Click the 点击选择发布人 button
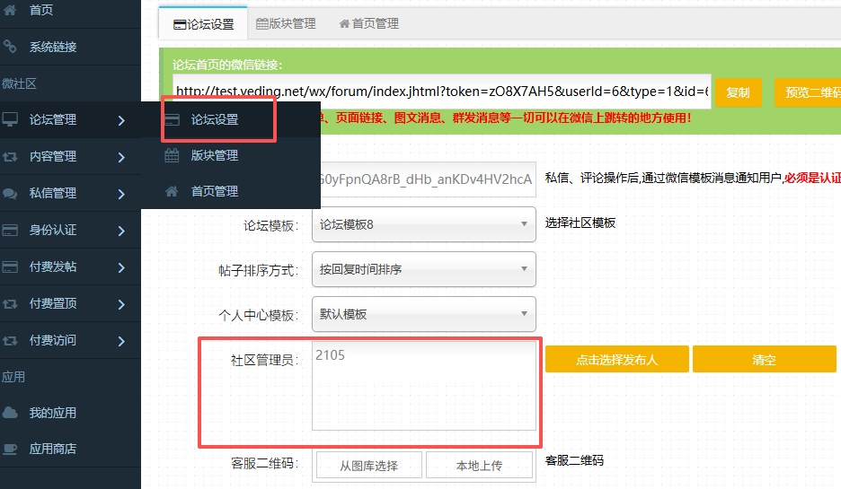Viewport: 841px width, 489px height. (x=616, y=360)
